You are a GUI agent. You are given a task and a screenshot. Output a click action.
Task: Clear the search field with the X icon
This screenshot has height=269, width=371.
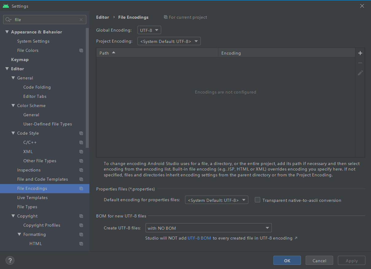[x=81, y=20]
